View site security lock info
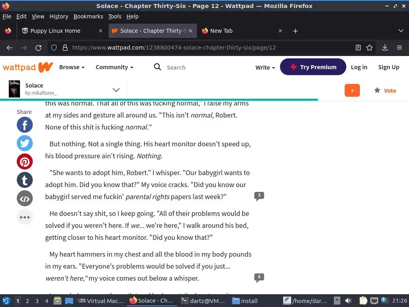 (x=65, y=48)
